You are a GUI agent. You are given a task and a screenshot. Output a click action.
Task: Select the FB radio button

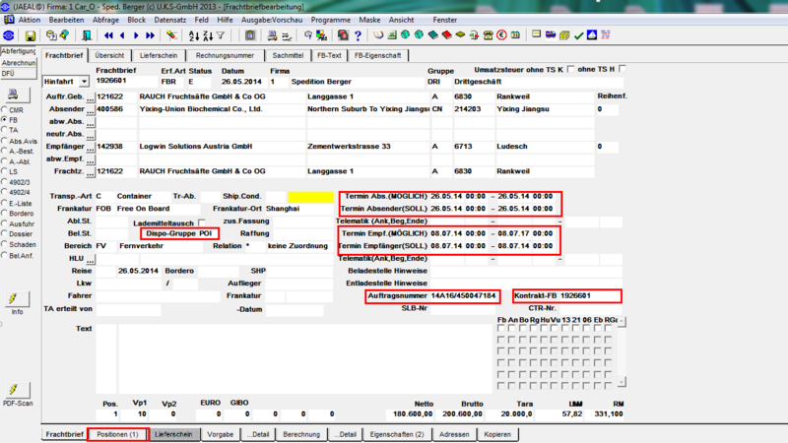point(5,120)
